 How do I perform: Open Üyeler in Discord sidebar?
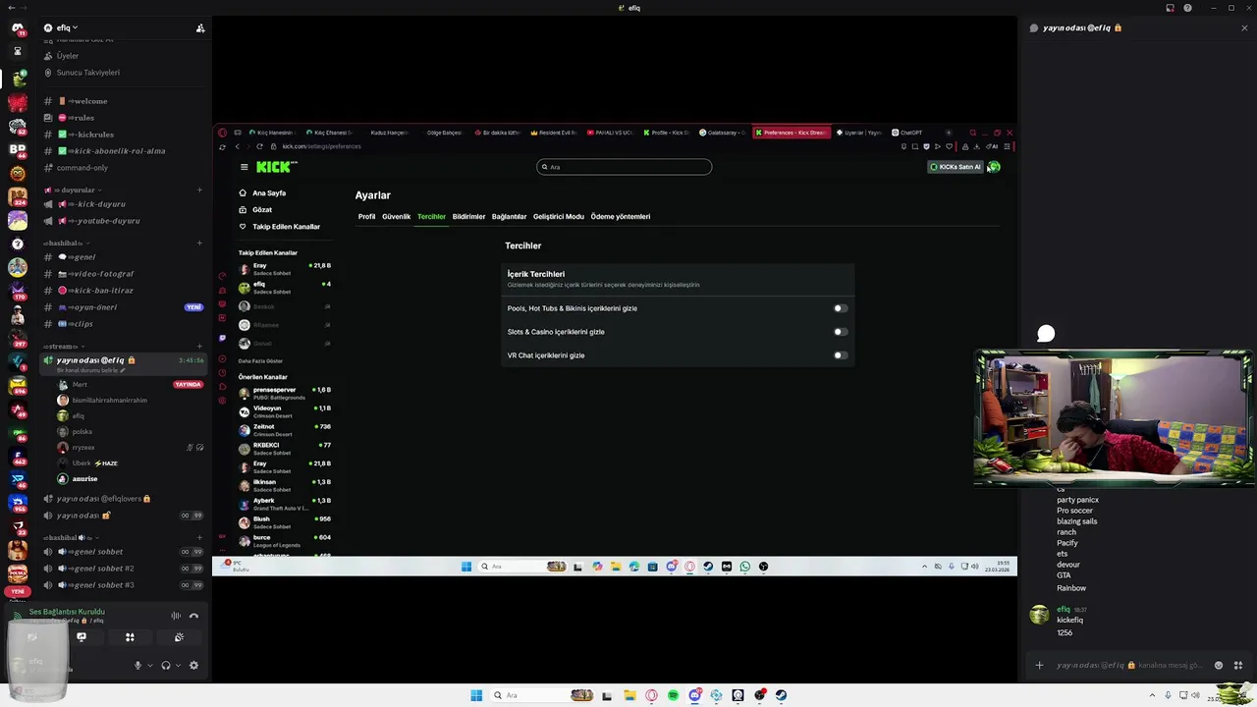(68, 56)
